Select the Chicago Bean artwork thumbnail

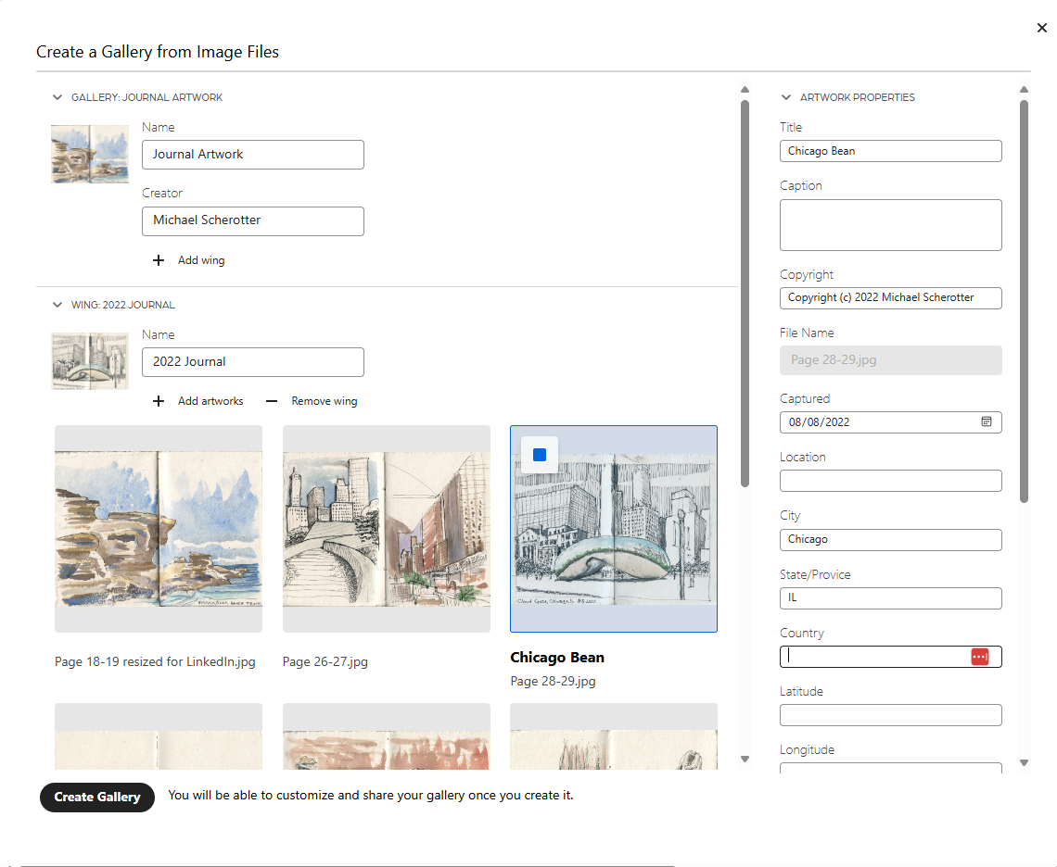point(614,529)
